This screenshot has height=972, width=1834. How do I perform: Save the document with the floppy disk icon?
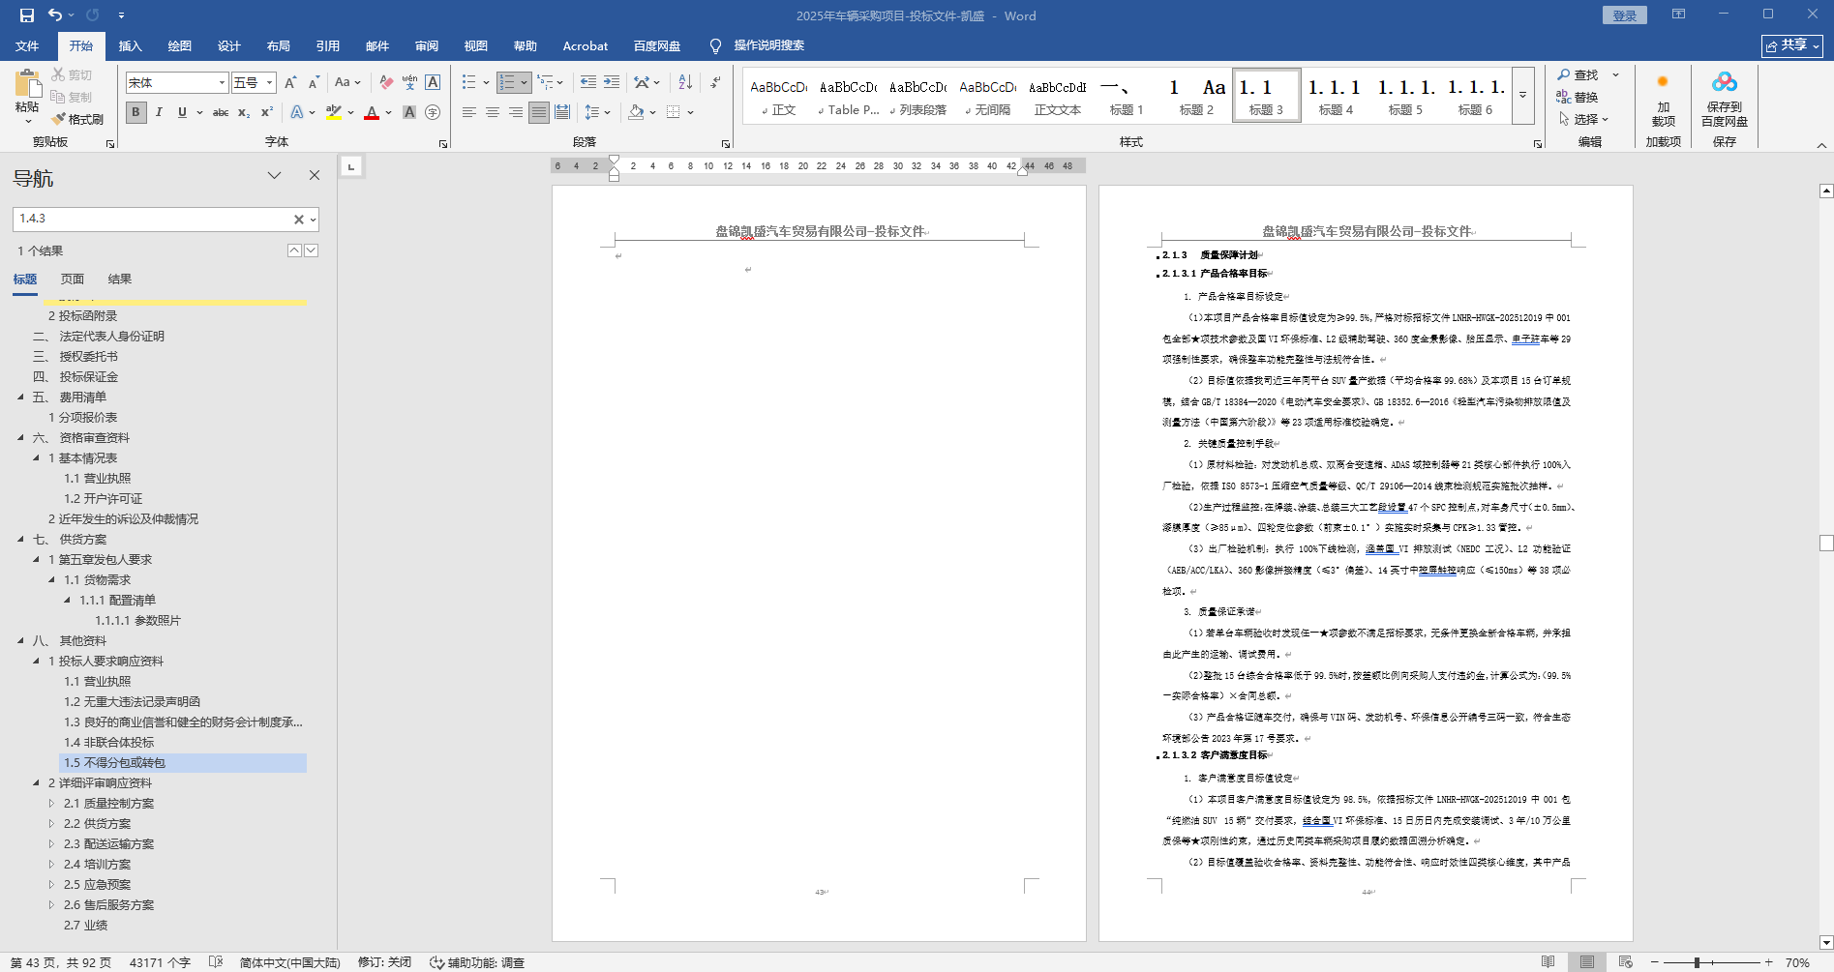[26, 15]
